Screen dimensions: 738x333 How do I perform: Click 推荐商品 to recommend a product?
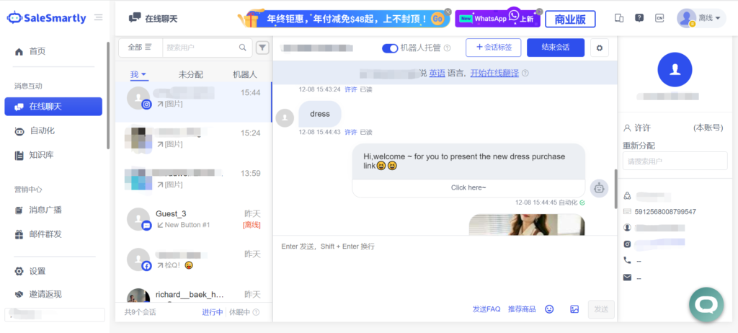(x=522, y=309)
